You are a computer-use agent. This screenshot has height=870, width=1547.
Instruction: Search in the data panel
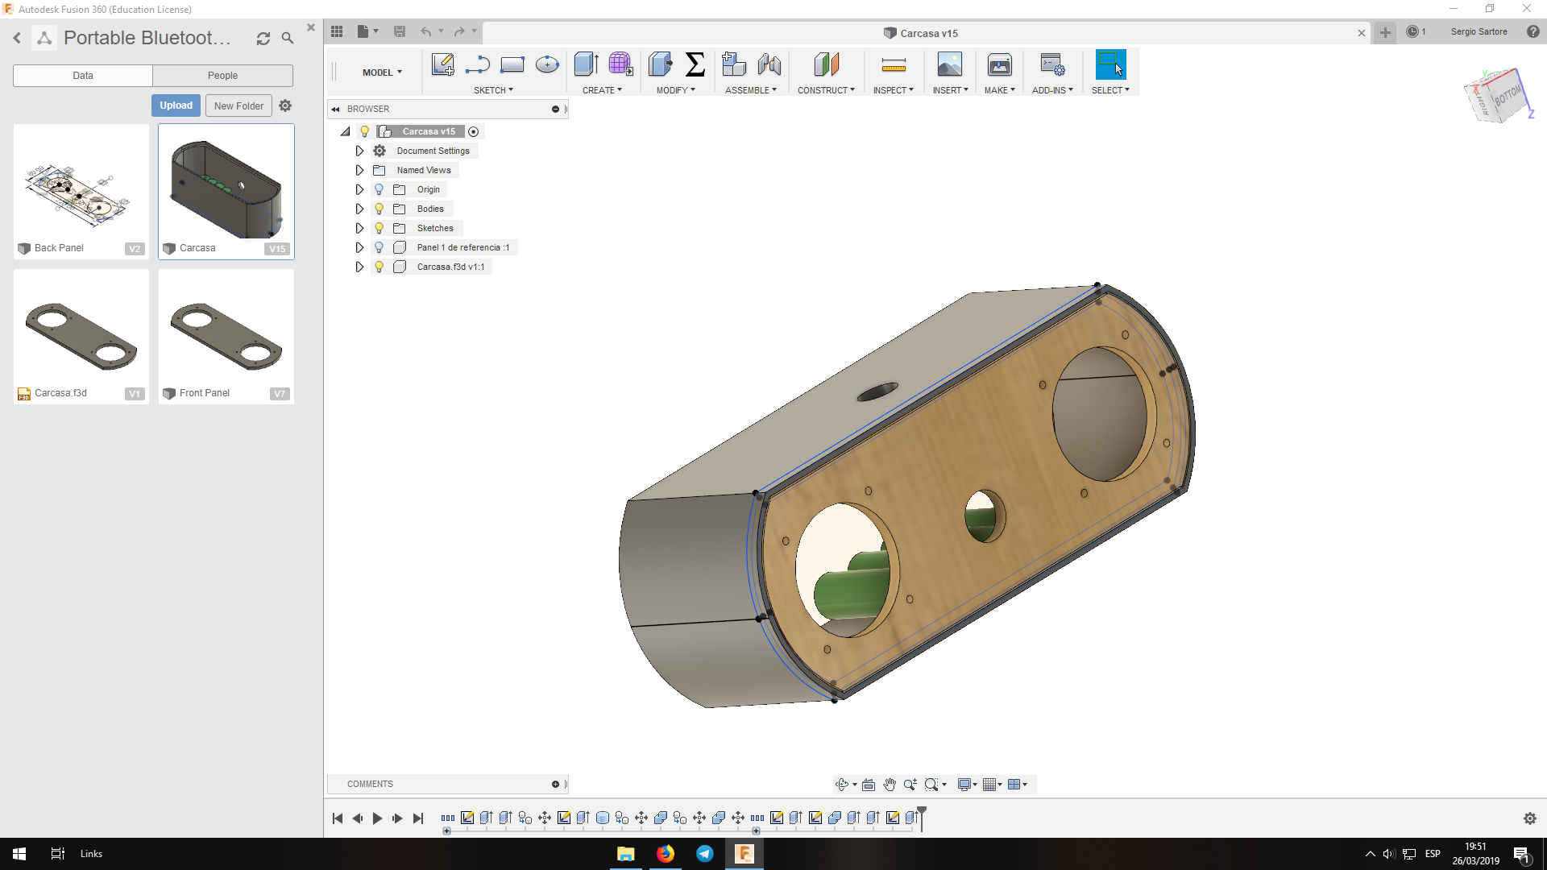tap(288, 38)
